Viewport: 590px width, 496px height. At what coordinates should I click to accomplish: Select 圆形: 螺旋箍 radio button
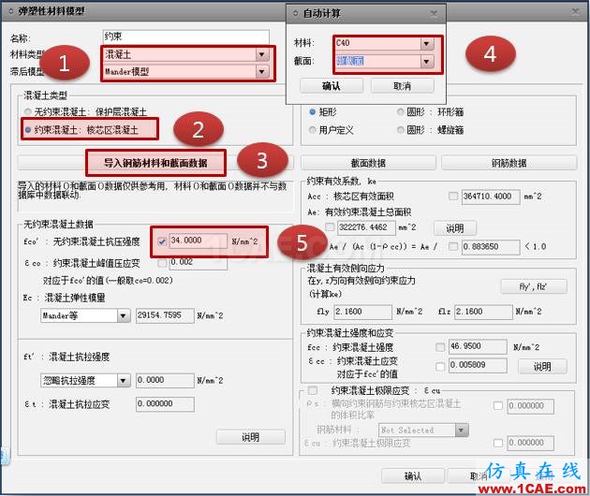401,130
